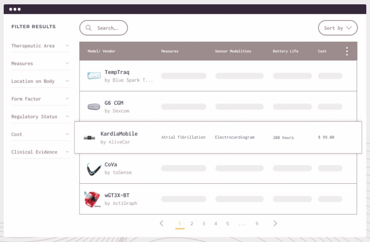This screenshot has width=370, height=242.
Task: Click the Measures column header
Action: [x=170, y=51]
